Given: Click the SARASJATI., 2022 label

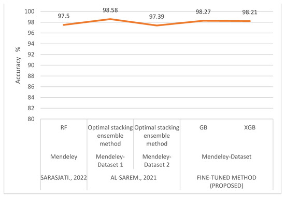Looking at the screenshot, I should (x=64, y=177).
